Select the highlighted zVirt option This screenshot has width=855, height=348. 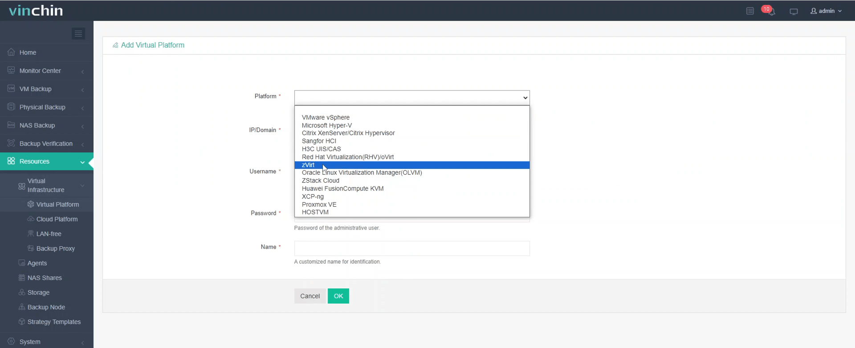coord(412,165)
